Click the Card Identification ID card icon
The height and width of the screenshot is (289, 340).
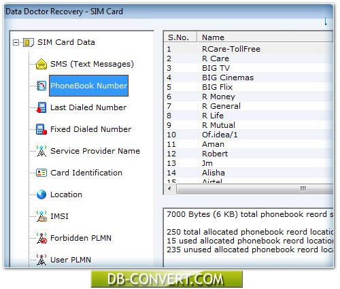[41, 173]
